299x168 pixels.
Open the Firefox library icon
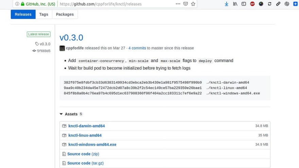tap(235, 4)
